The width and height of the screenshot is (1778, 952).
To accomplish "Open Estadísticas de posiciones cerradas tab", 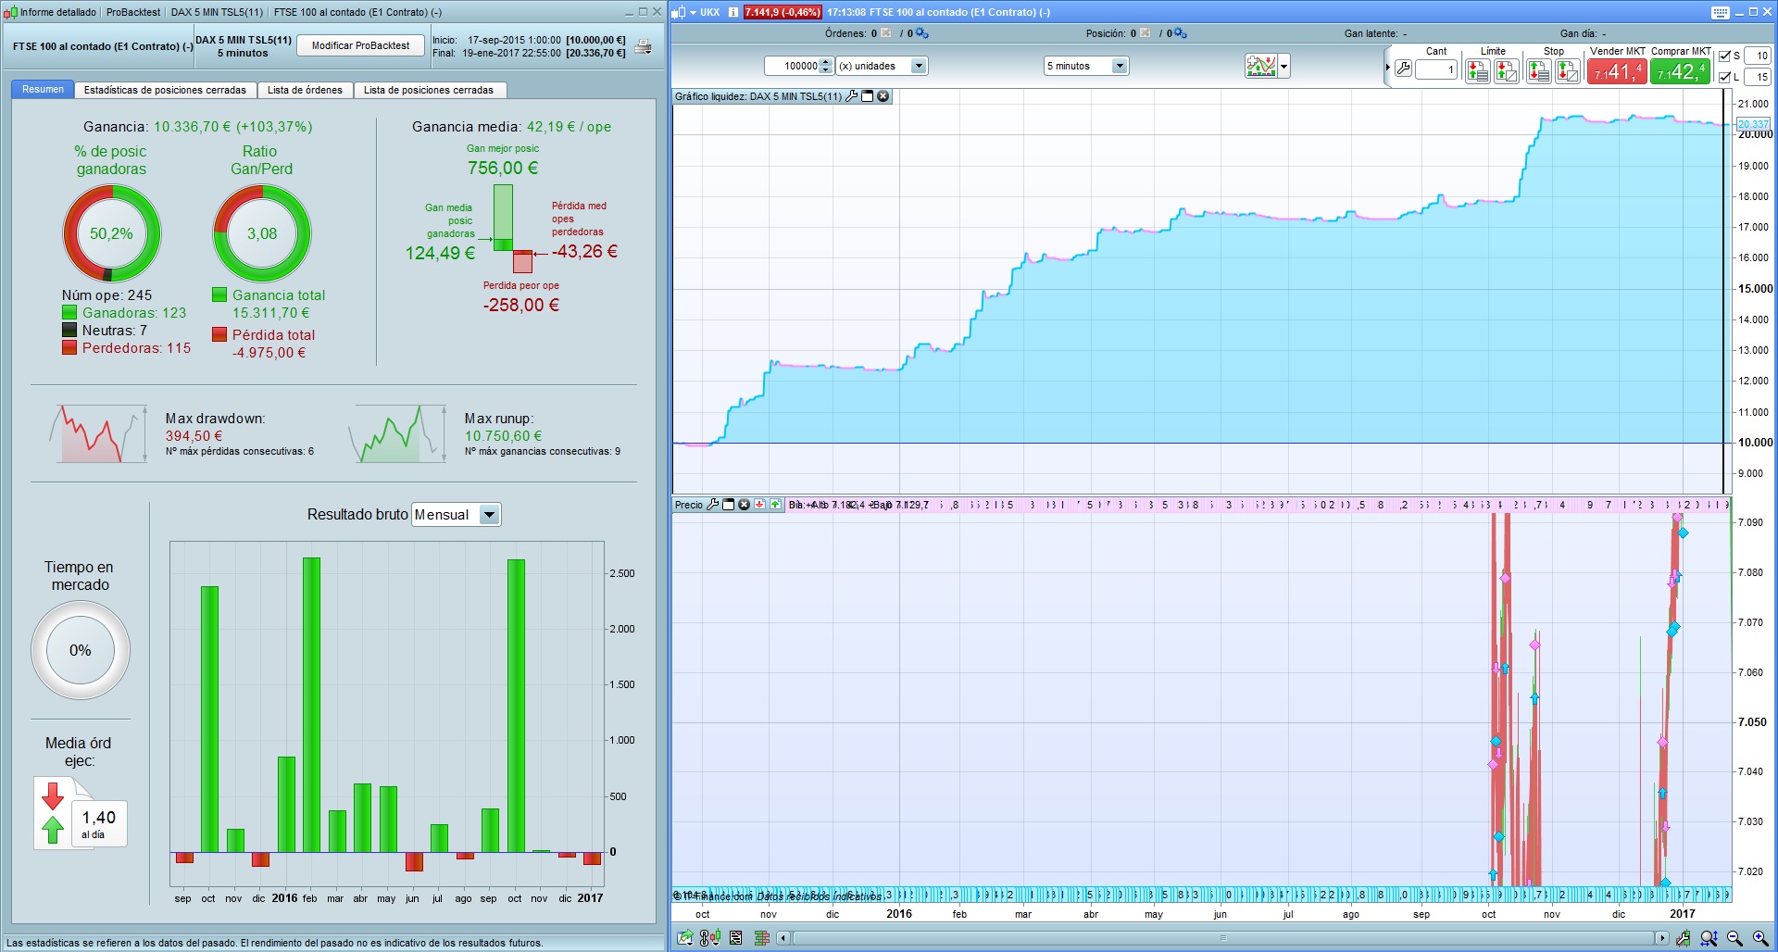I will click(x=165, y=90).
